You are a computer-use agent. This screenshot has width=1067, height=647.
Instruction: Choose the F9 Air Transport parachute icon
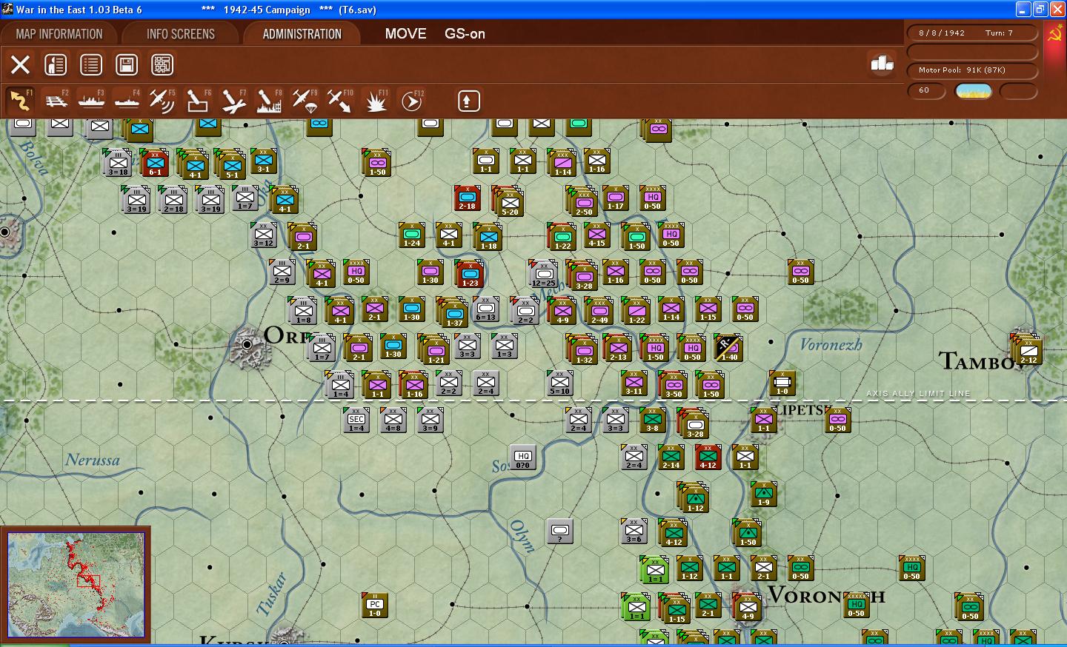coord(304,101)
